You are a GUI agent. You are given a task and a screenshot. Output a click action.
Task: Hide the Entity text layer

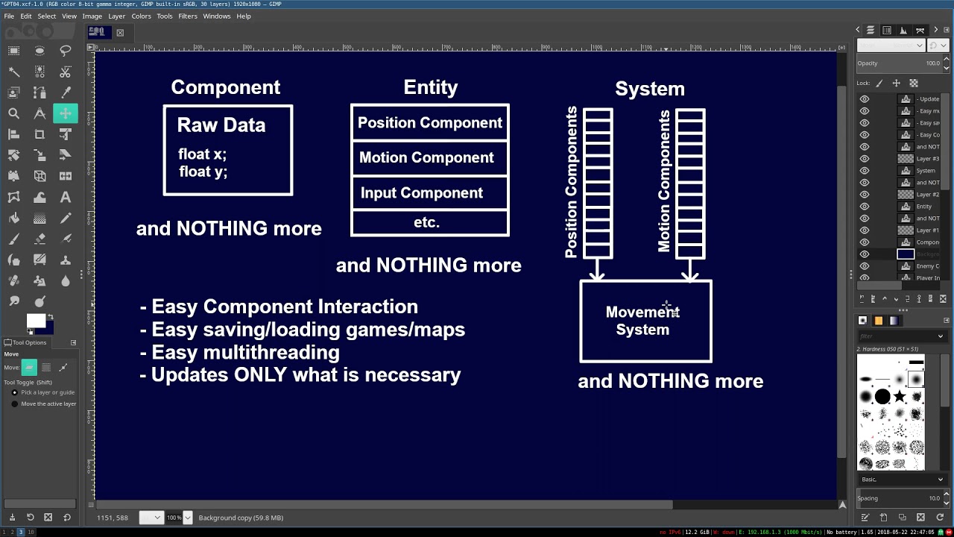tap(865, 206)
